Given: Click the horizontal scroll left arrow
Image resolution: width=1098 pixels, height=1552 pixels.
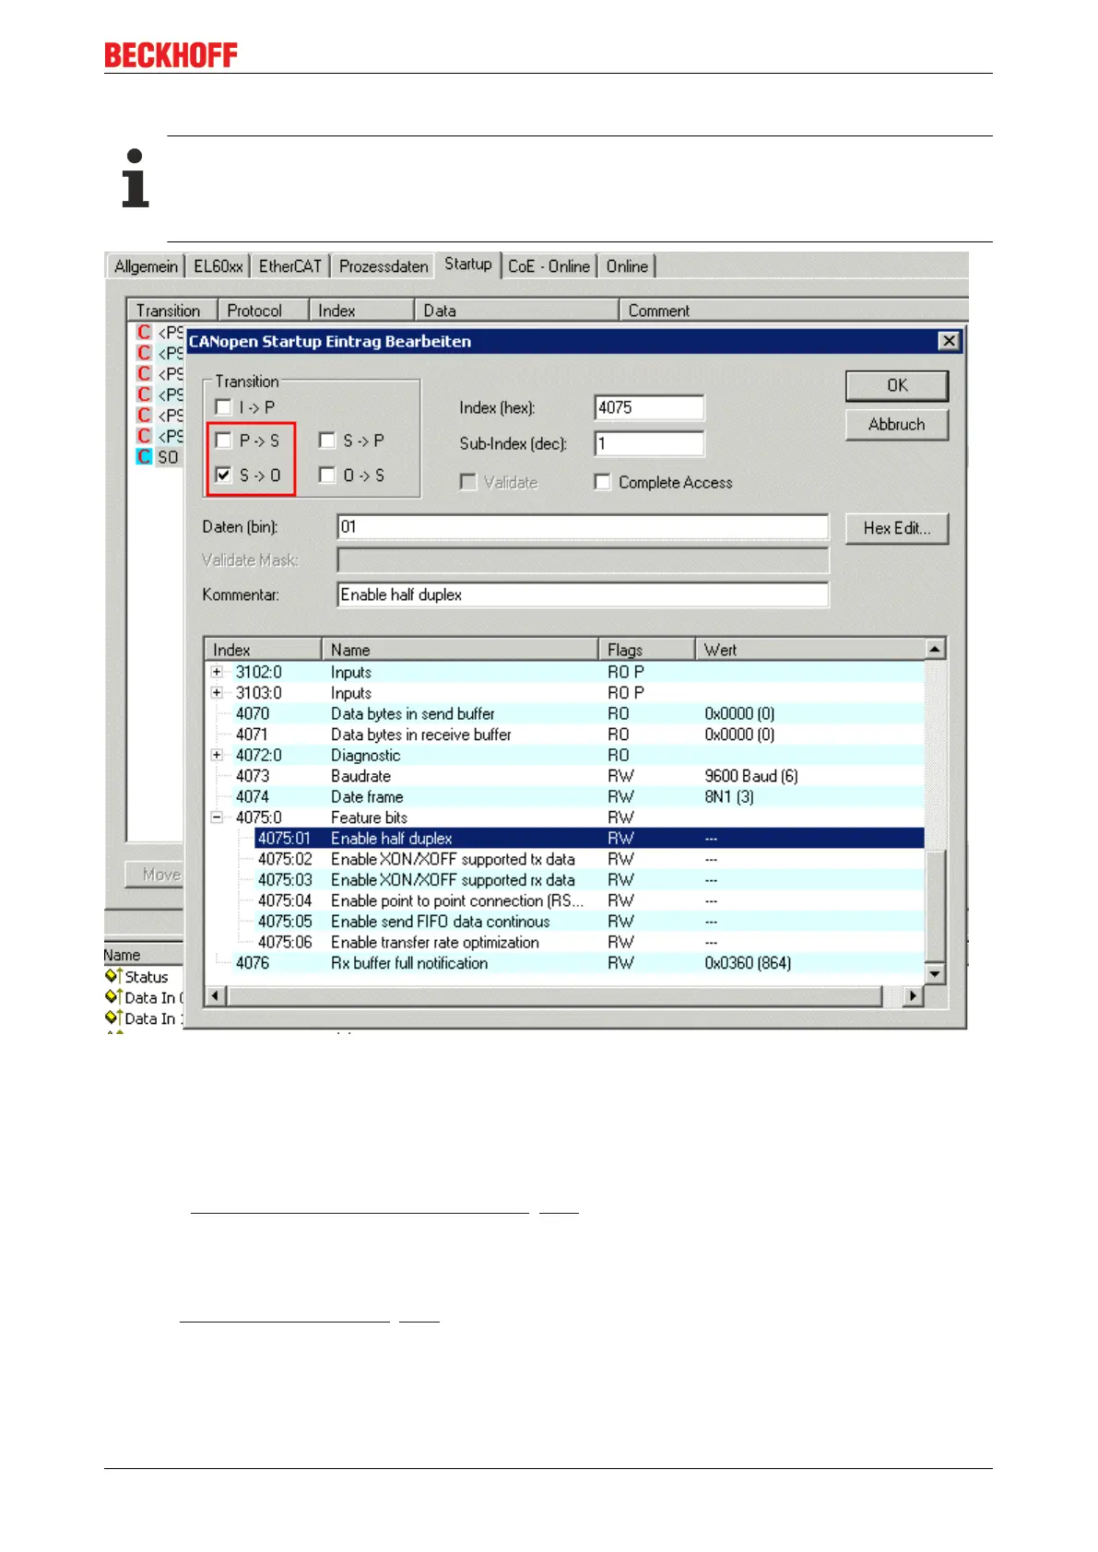Looking at the screenshot, I should point(216,995).
